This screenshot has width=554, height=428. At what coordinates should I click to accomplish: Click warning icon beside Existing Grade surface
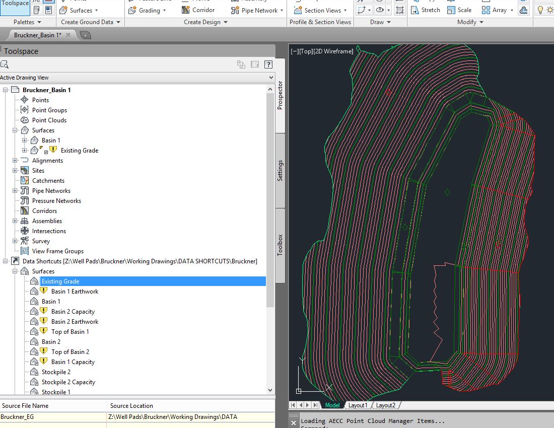click(53, 150)
